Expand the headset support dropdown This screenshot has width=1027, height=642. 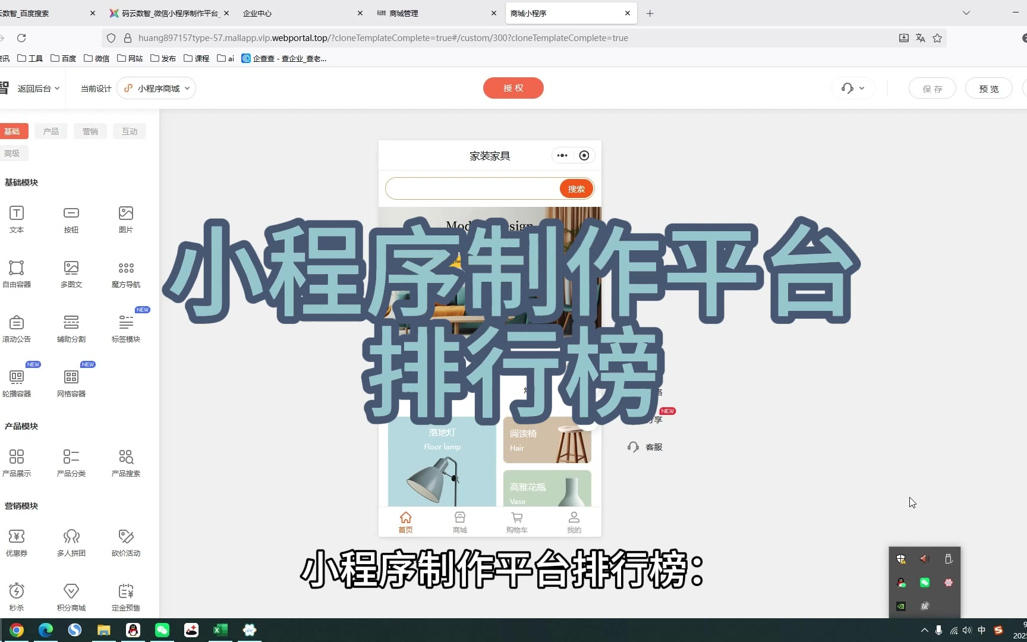coord(853,89)
